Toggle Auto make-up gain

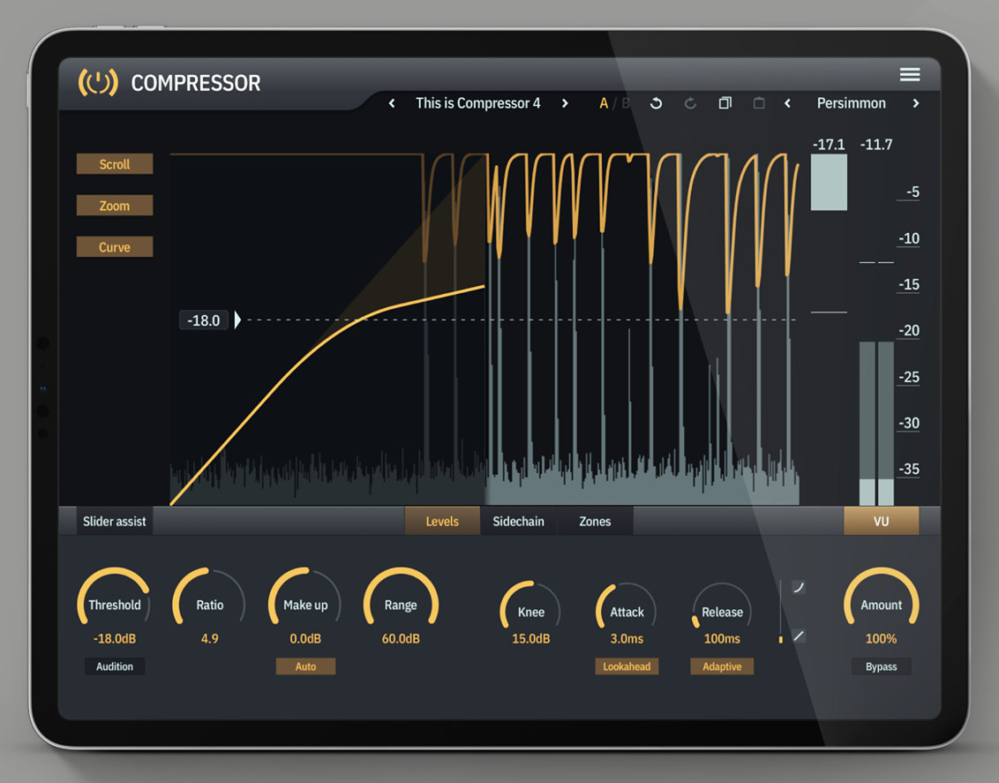[x=305, y=666]
